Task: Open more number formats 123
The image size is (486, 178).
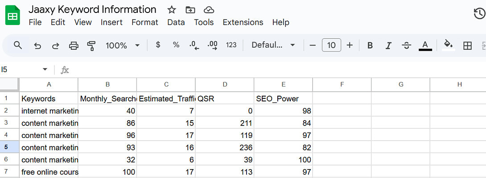Action: click(231, 45)
